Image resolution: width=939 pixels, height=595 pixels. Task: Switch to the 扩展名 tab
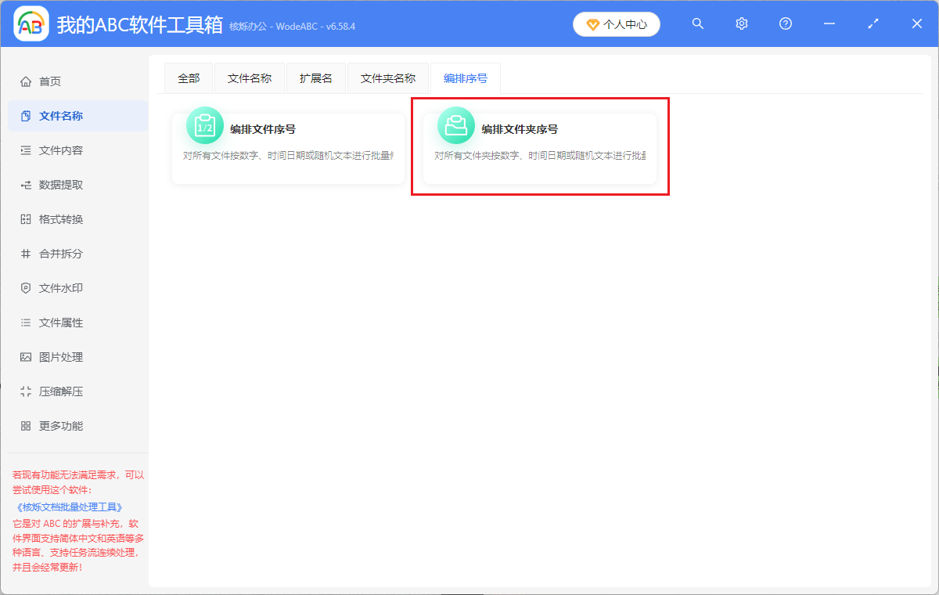[316, 78]
